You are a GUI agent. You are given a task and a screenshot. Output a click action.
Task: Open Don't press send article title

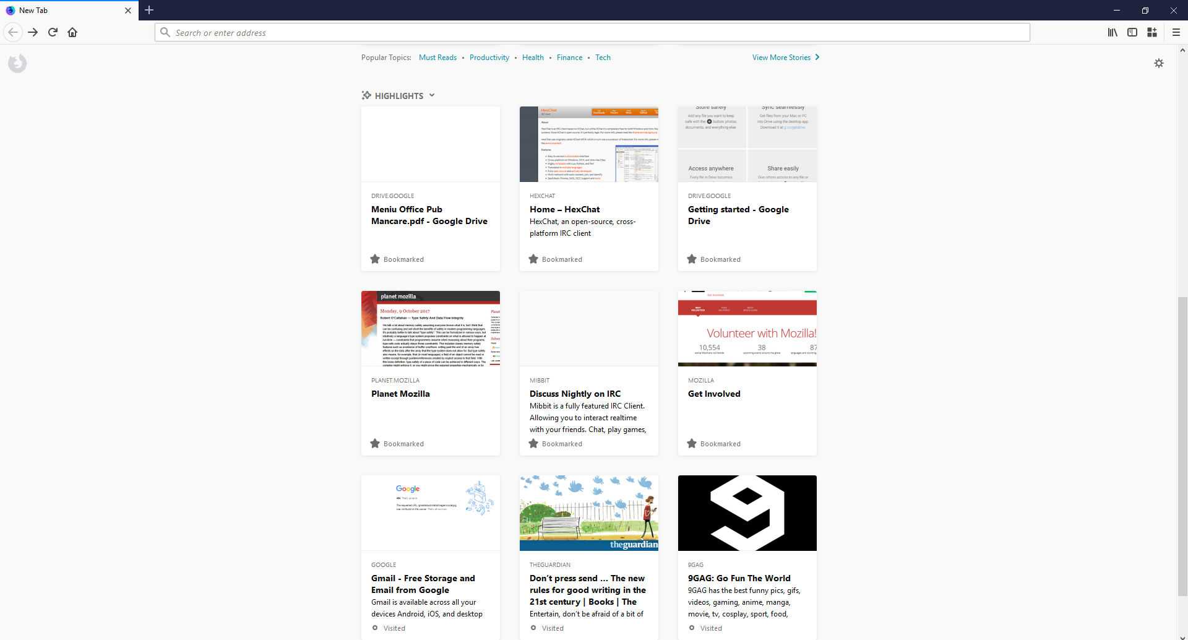tap(588, 590)
